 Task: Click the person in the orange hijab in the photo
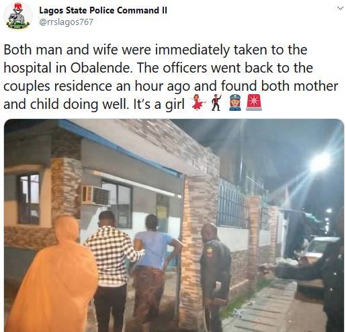[x=53, y=275]
